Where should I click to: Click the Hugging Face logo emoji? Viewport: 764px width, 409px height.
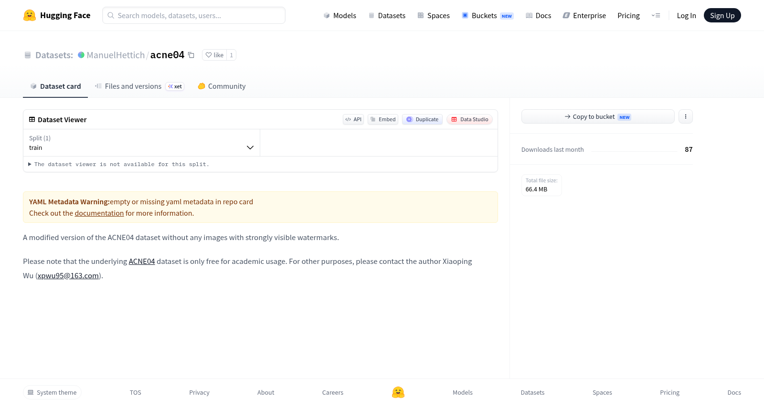coord(30,15)
